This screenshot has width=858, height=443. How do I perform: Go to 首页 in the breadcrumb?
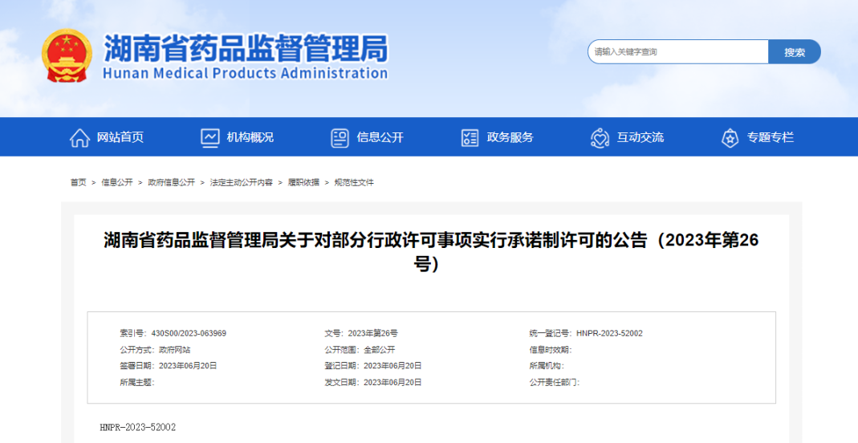coord(78,182)
